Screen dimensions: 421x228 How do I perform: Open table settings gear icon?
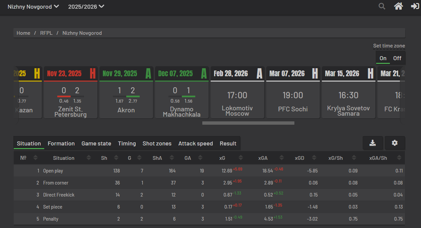(395, 143)
